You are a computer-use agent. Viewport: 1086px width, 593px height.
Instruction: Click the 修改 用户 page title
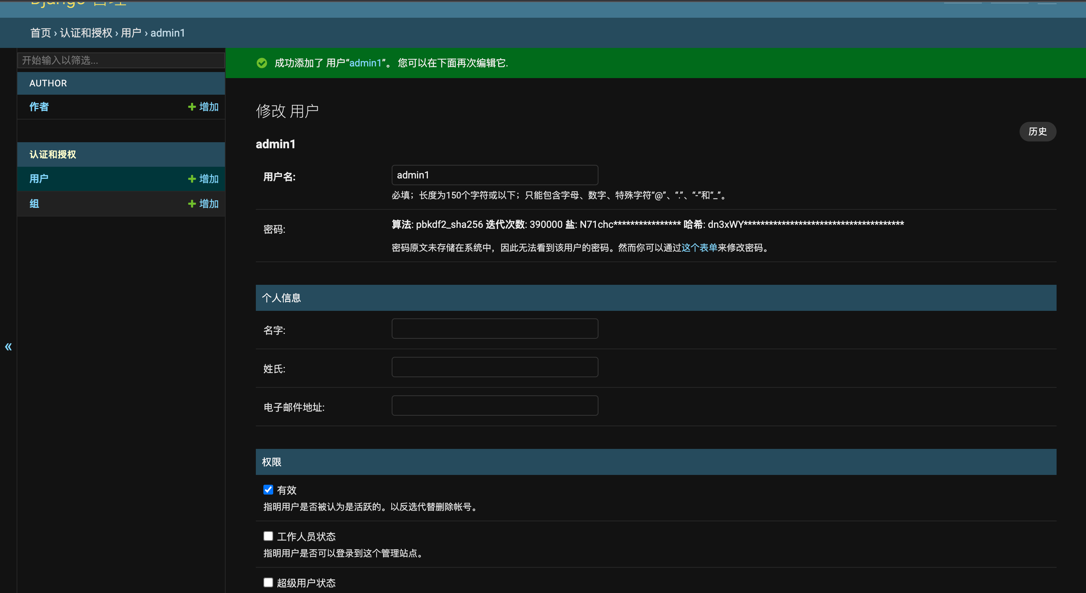coord(287,111)
